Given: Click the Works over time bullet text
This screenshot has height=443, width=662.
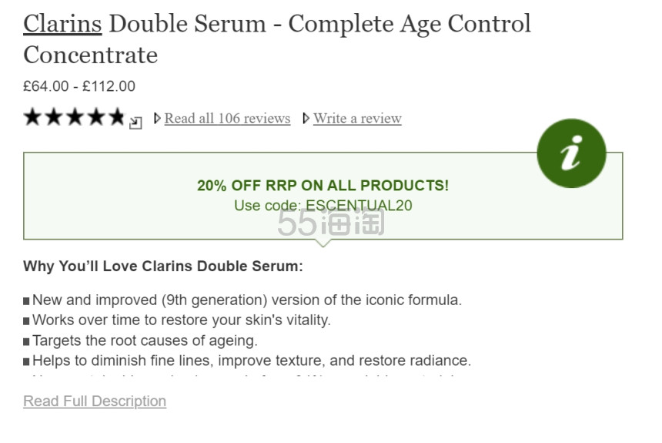Looking at the screenshot, I should [x=181, y=321].
